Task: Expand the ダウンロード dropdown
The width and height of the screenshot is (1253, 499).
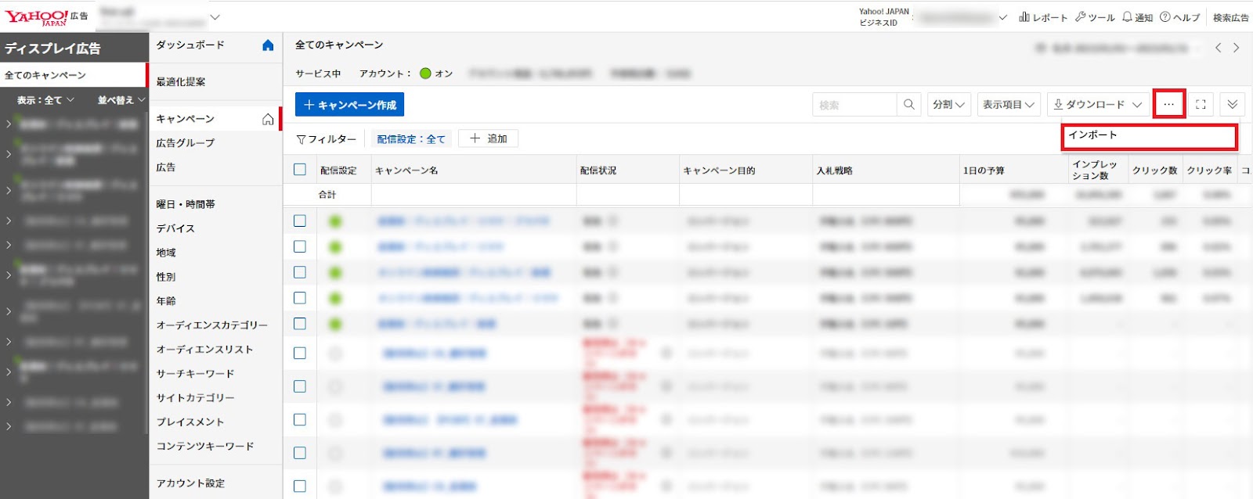Action: (x=1098, y=105)
